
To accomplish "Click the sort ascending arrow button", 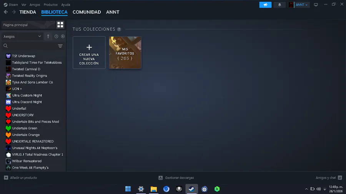I will [x=48, y=36].
